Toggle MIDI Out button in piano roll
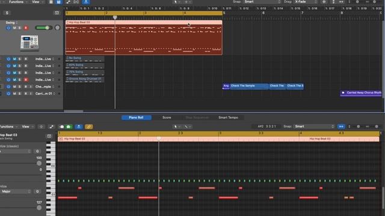This screenshot has width=385, height=216. 69,127
